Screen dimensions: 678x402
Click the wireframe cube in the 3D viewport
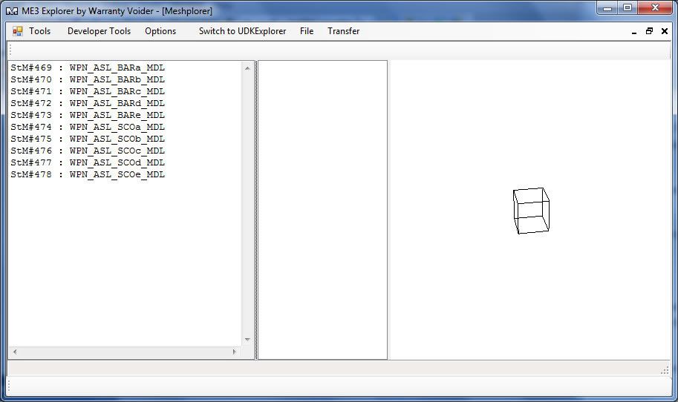click(532, 211)
